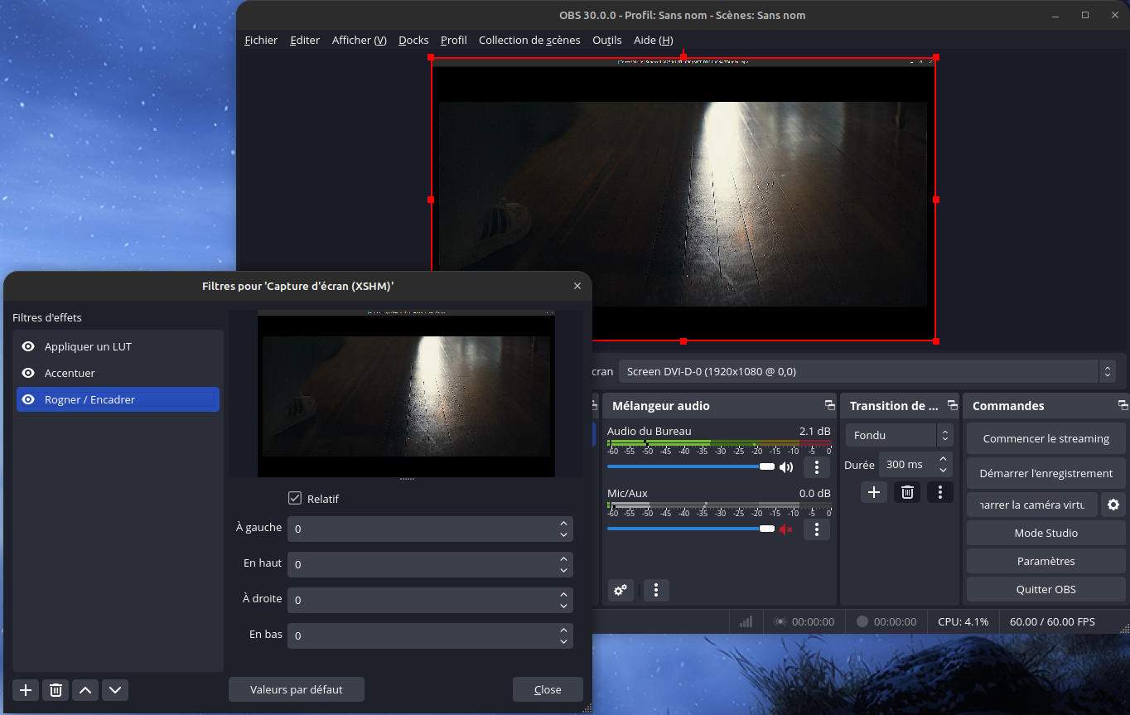This screenshot has height=715, width=1130.
Task: Open advanced audio properties gear icon
Action: click(x=620, y=590)
